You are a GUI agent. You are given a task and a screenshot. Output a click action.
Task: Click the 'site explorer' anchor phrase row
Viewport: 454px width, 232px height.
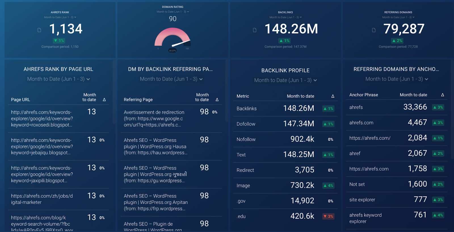pos(397,200)
